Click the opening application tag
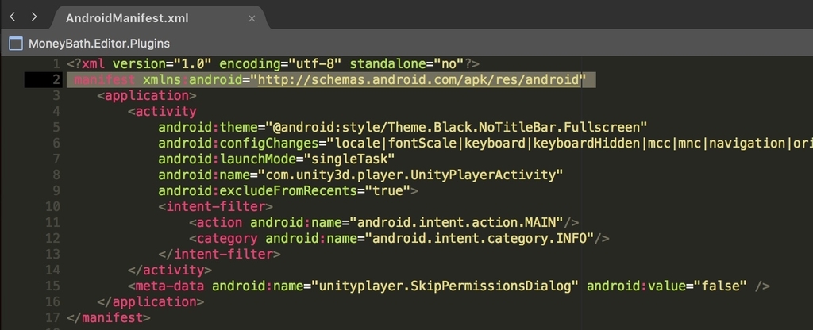Screen dimensions: 813x330 point(147,96)
